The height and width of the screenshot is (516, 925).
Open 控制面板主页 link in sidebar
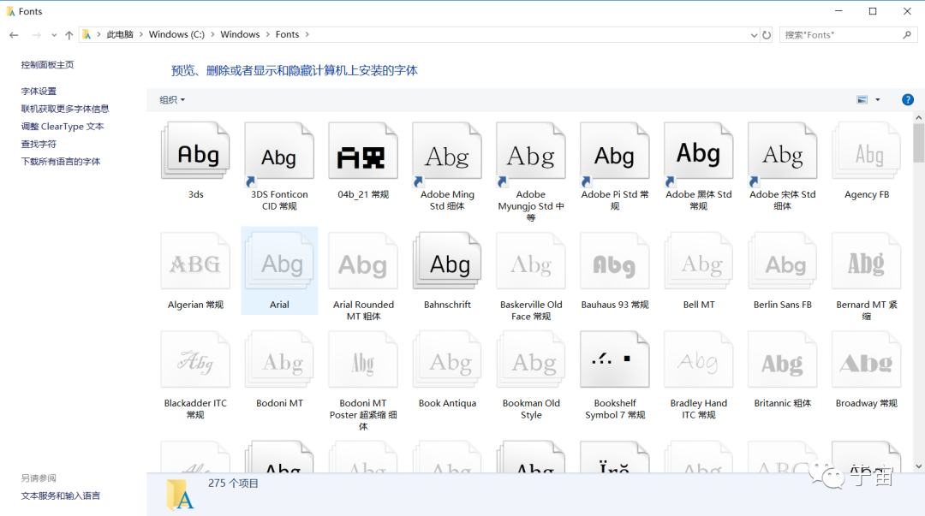(47, 65)
